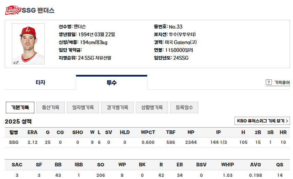This screenshot has height=179, width=293.
Task: Open the 상황별기록 section
Action: (x=152, y=108)
